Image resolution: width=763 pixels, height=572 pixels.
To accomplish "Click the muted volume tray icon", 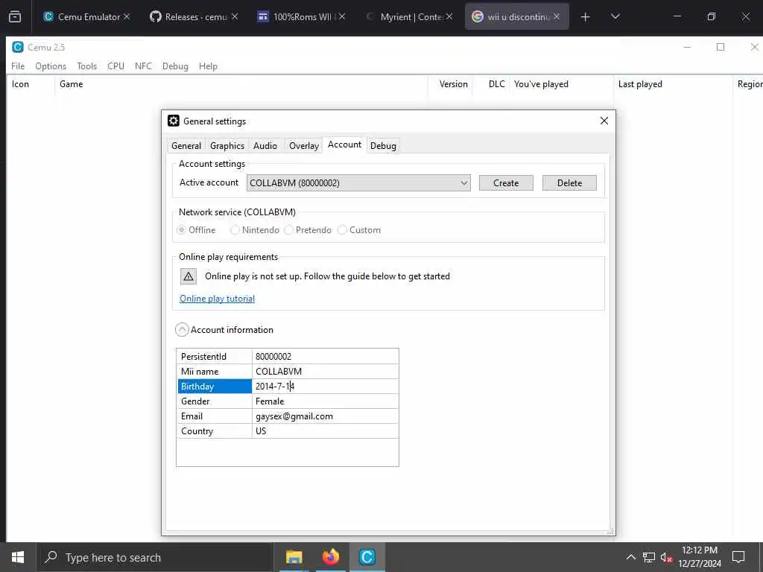I will click(x=666, y=557).
